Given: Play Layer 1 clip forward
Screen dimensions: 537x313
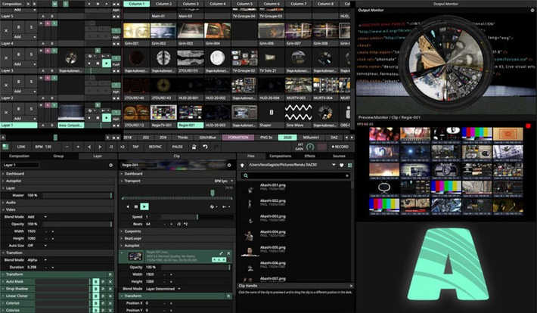Looking at the screenshot, I should point(107,118).
